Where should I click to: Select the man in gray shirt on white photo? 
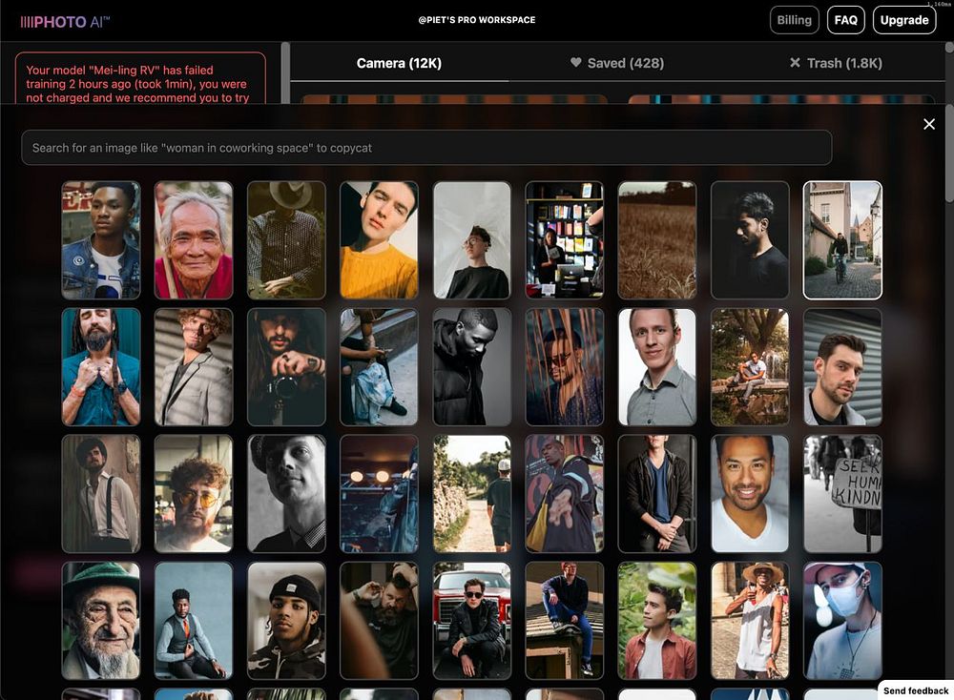[657, 367]
